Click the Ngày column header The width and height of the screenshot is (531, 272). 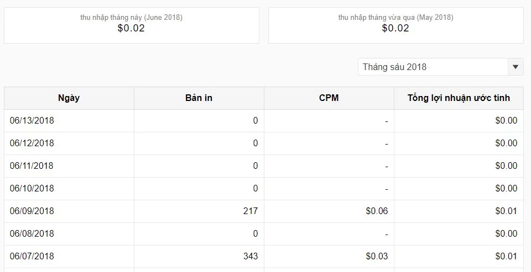click(69, 98)
